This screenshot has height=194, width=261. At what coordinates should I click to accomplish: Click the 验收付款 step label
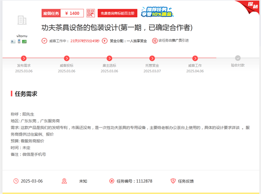coord(238,65)
